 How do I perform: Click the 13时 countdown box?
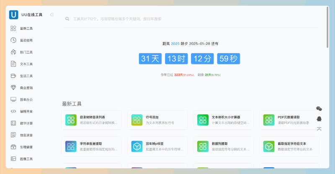176,59
